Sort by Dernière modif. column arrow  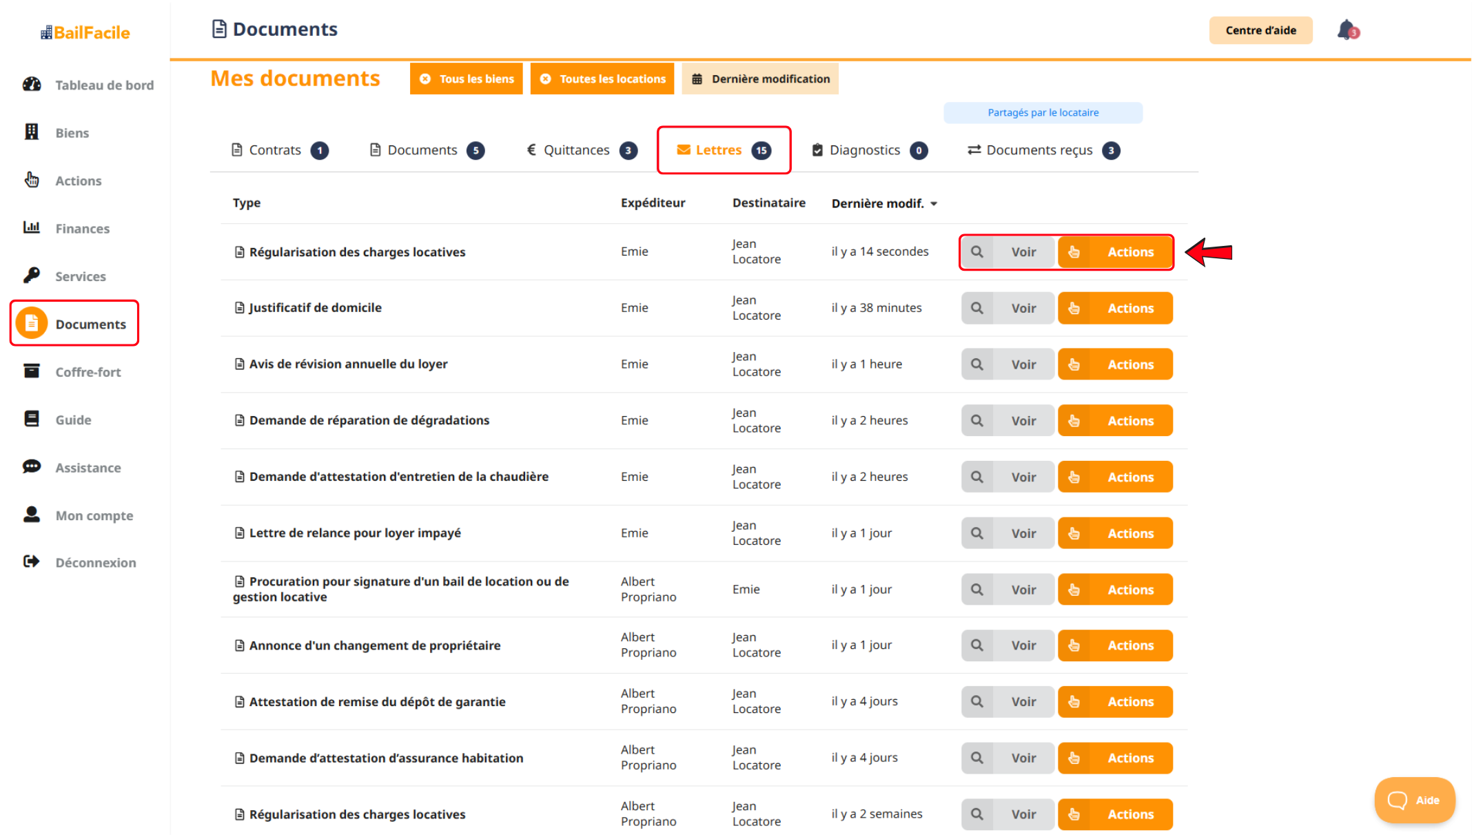934,204
